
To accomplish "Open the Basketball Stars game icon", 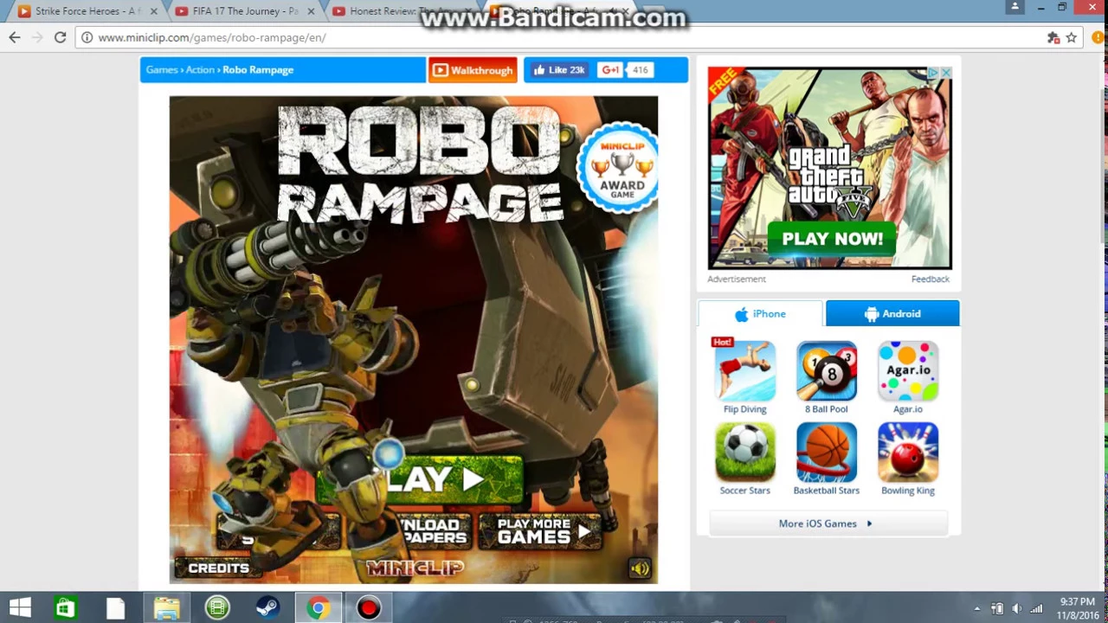I will (827, 453).
